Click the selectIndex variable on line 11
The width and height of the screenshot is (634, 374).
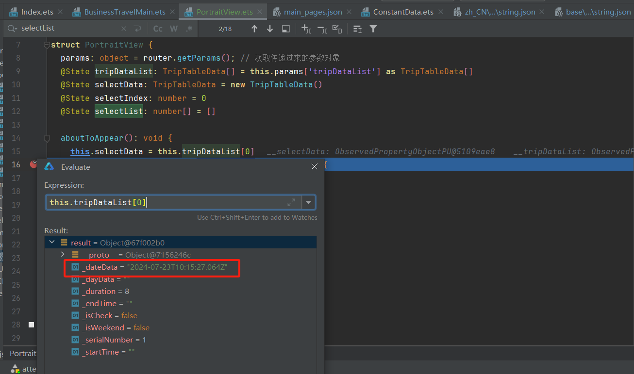pos(121,98)
